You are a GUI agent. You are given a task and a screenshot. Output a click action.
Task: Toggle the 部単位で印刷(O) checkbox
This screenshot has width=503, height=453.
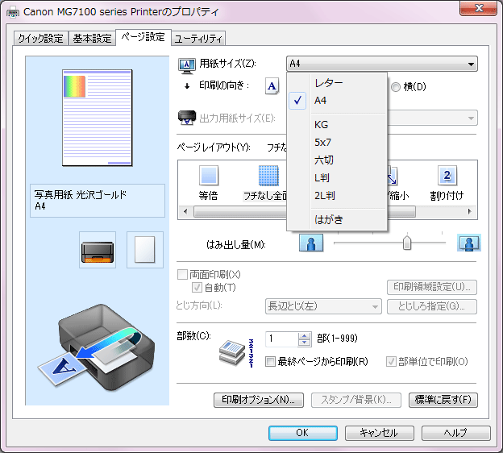point(391,362)
